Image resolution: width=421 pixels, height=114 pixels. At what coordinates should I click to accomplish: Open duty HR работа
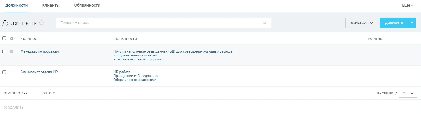(122, 72)
